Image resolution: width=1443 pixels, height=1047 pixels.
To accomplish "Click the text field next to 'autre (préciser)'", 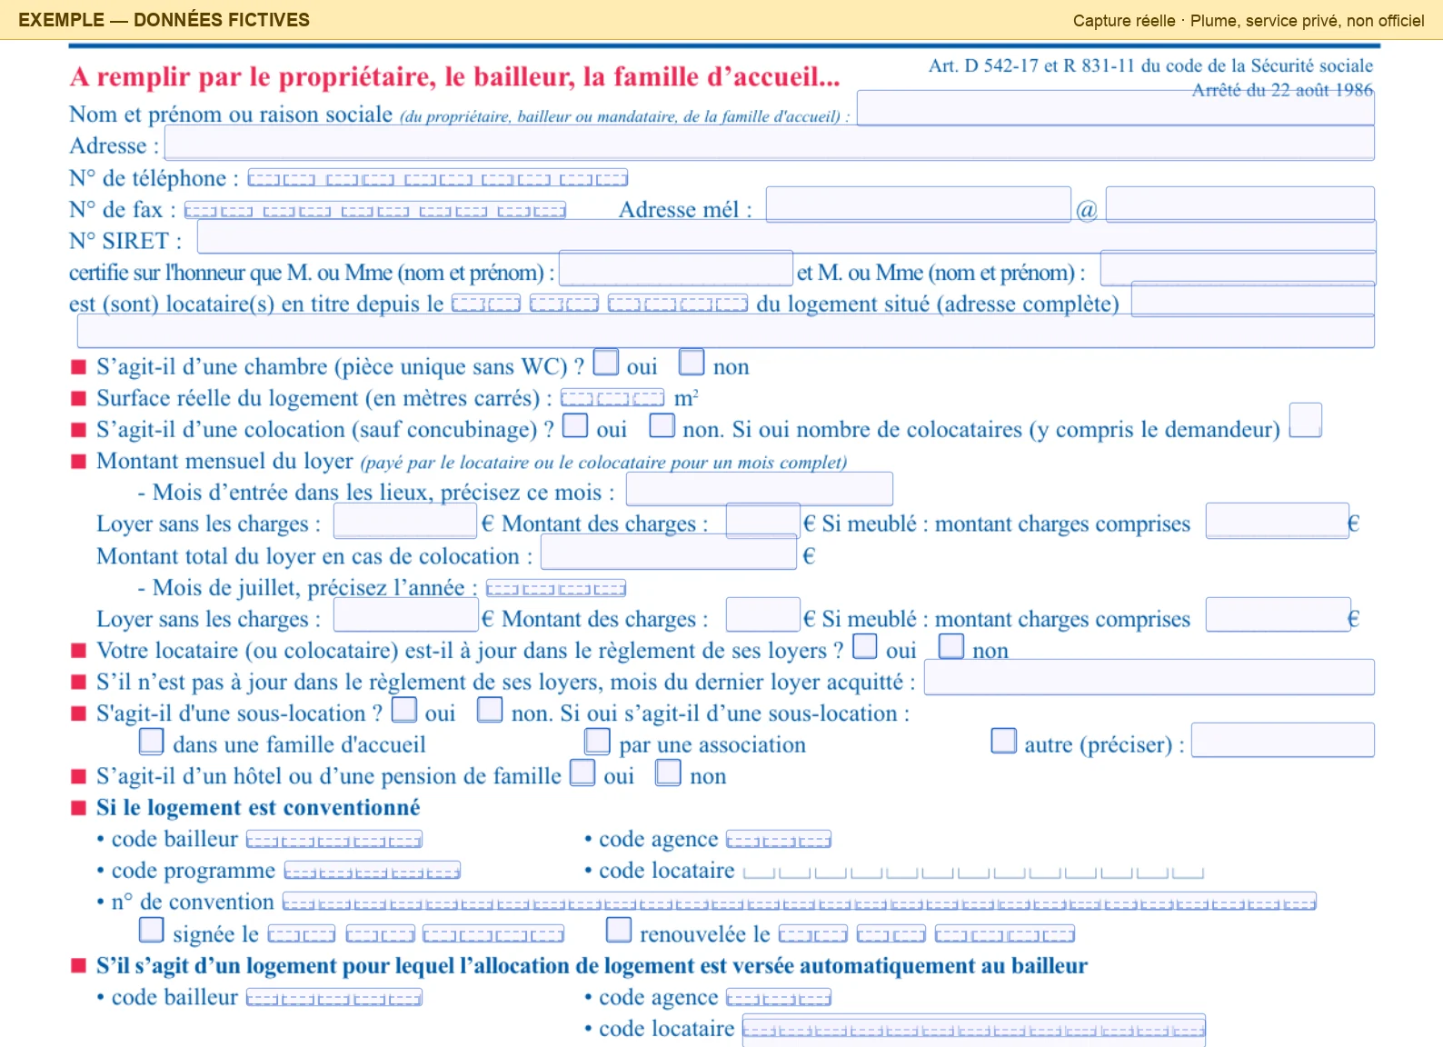I will point(1283,741).
